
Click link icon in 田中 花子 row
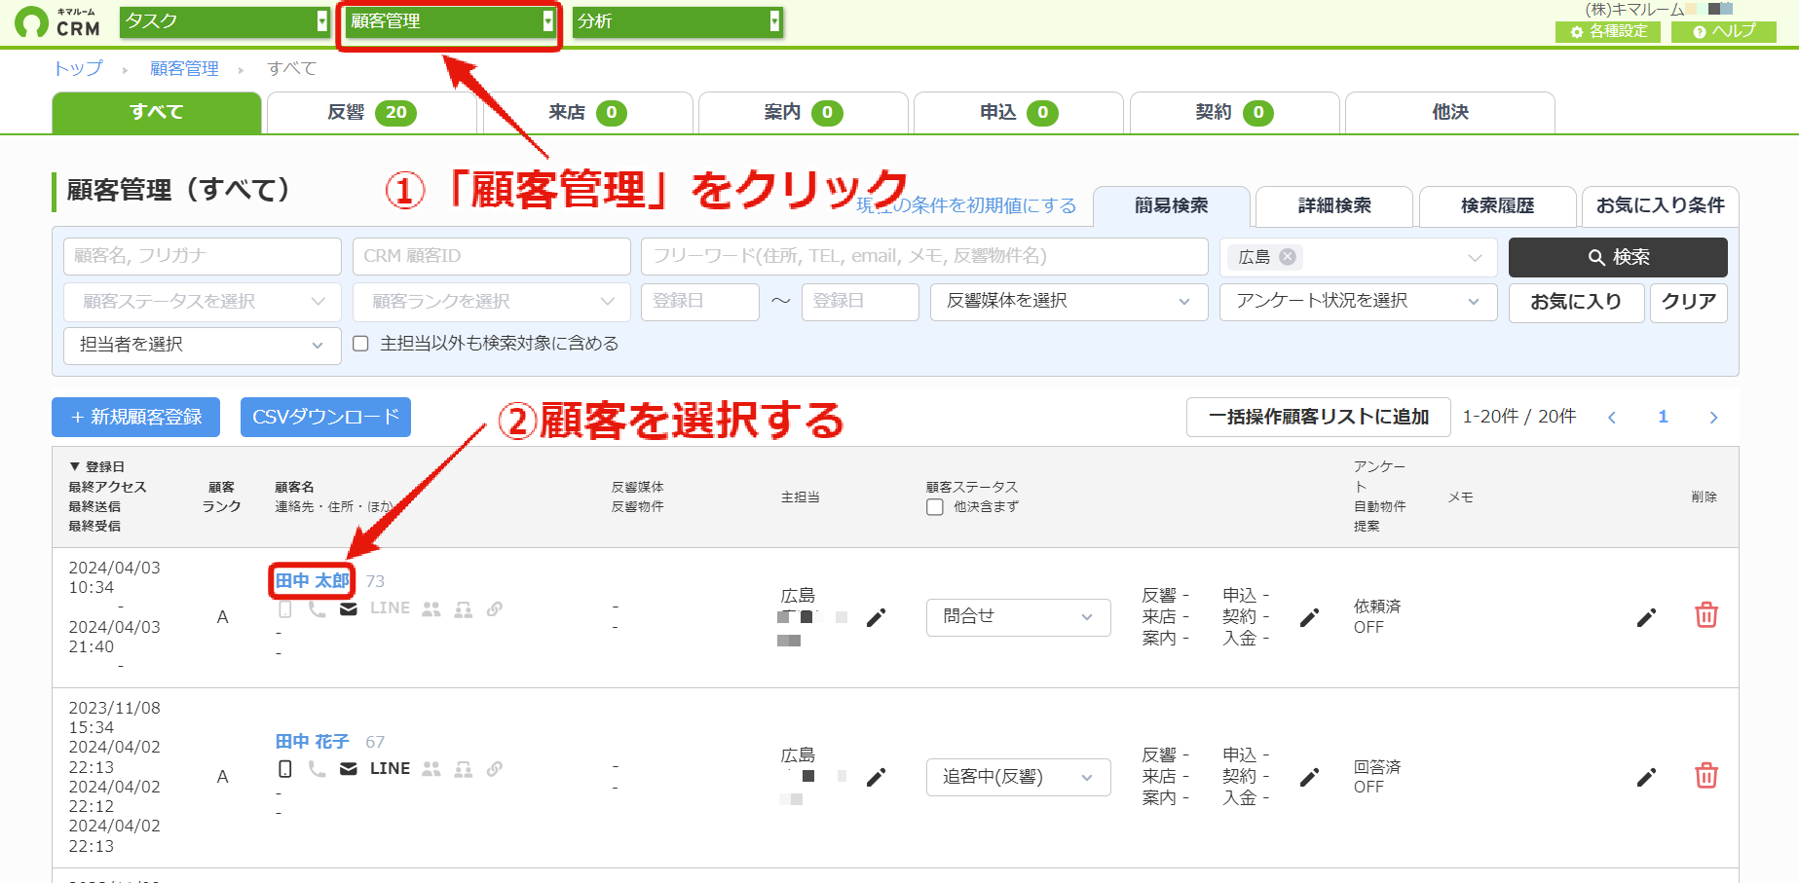click(495, 769)
